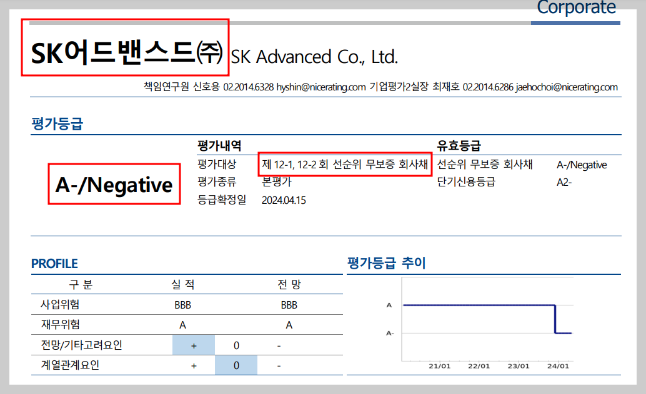Click phone number 02.2014.6286

tap(488, 87)
